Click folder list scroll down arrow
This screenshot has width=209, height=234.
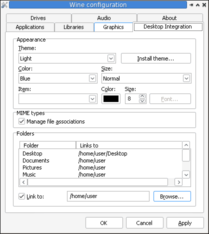[x=186, y=175]
